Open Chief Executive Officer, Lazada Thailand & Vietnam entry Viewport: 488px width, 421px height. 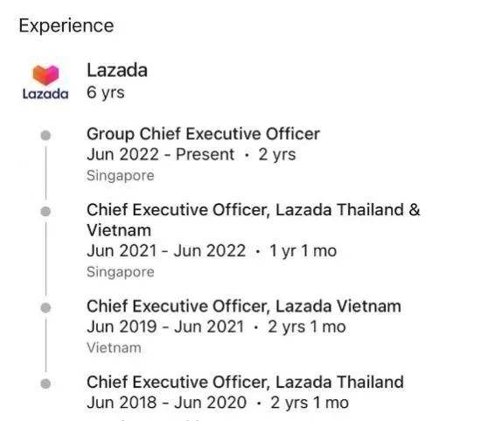(x=254, y=220)
